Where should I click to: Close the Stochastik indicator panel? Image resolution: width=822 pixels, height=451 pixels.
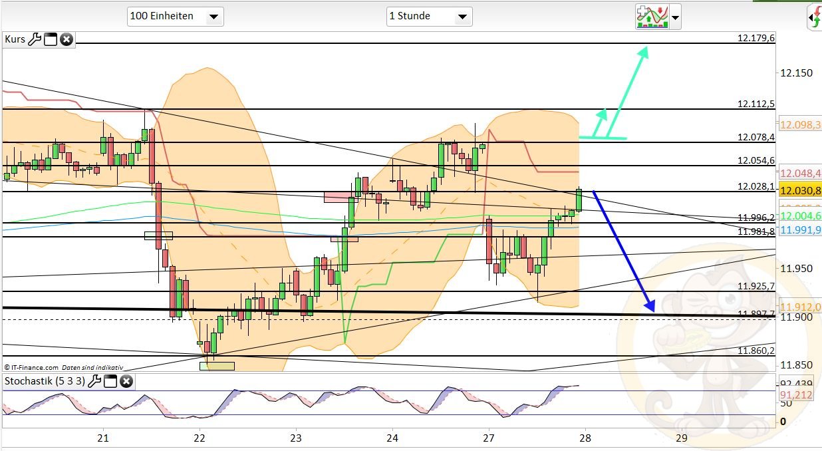click(126, 381)
